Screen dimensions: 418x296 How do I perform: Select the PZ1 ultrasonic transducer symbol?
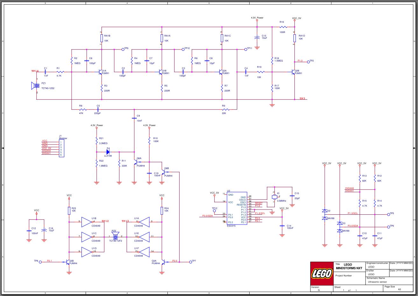coord(36,86)
